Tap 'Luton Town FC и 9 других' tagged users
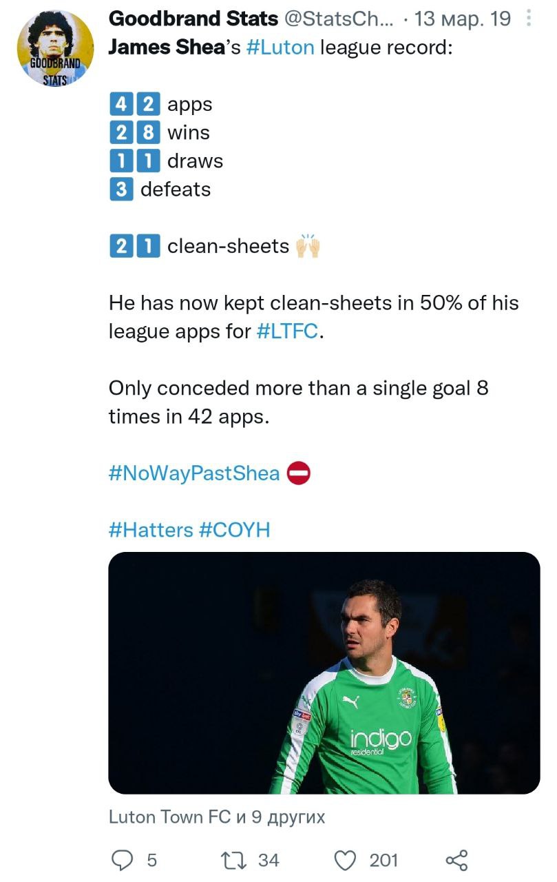The height and width of the screenshot is (882, 557). [x=217, y=817]
